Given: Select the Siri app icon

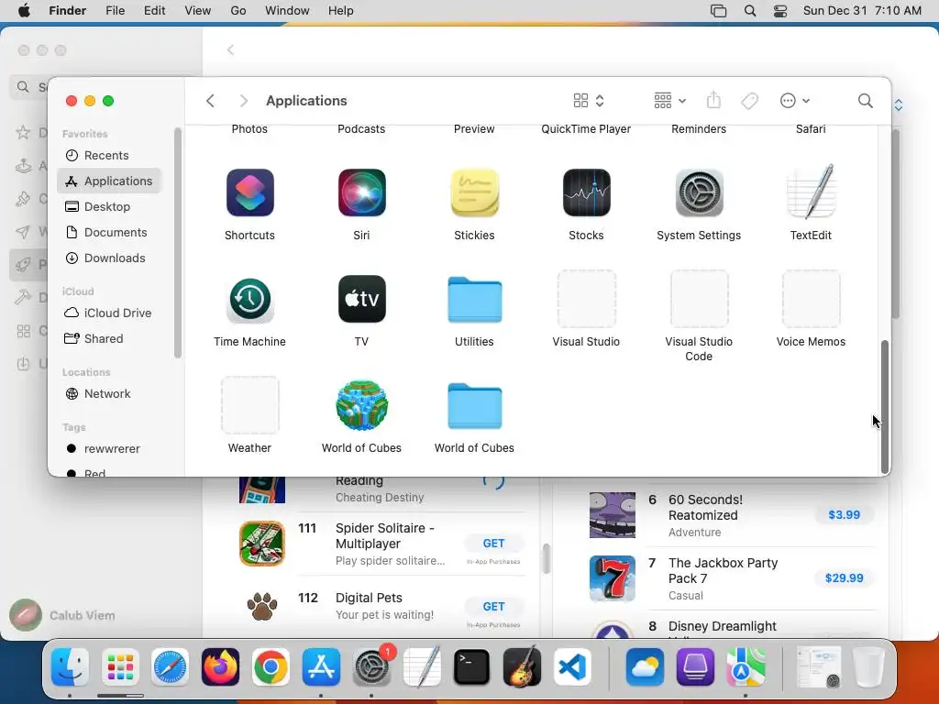Looking at the screenshot, I should (361, 192).
